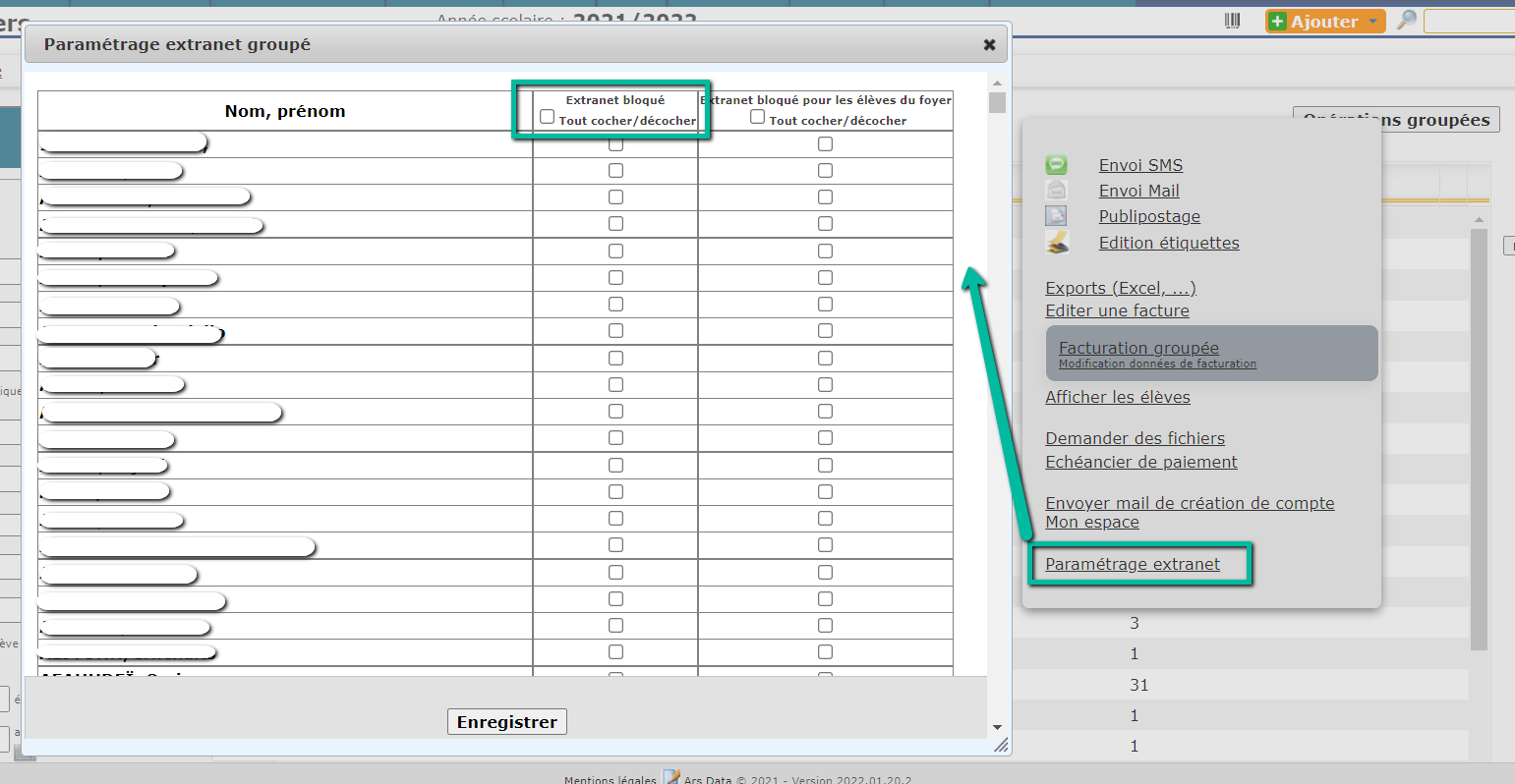
Task: Click the value '3' in background list
Action: (x=1135, y=623)
